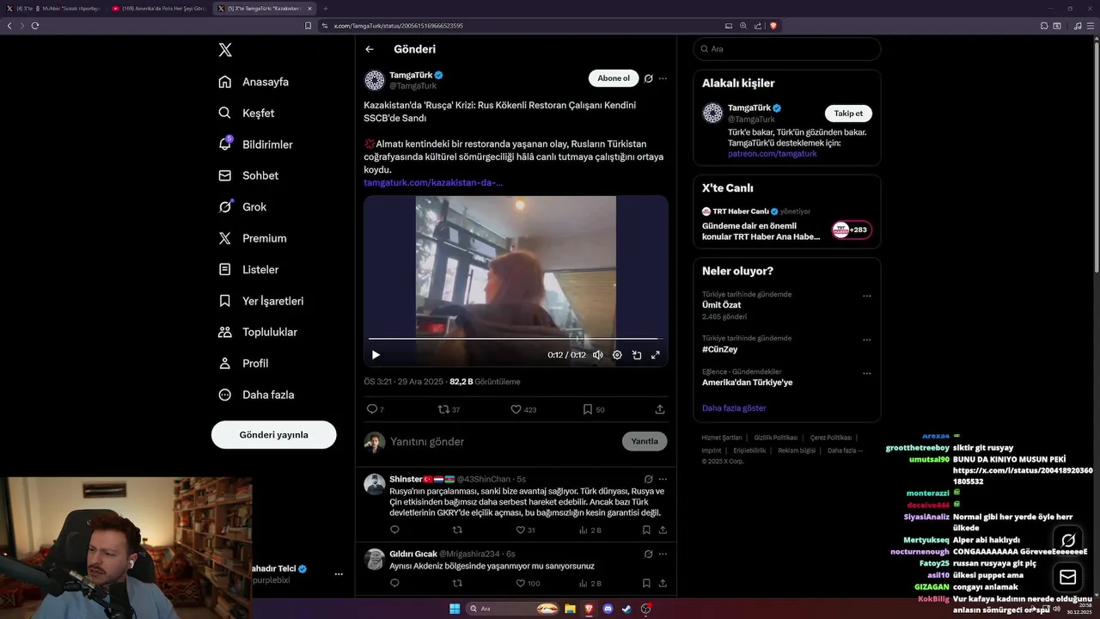Click the Gönderi yayınla button
This screenshot has width=1100, height=619.
tap(273, 435)
